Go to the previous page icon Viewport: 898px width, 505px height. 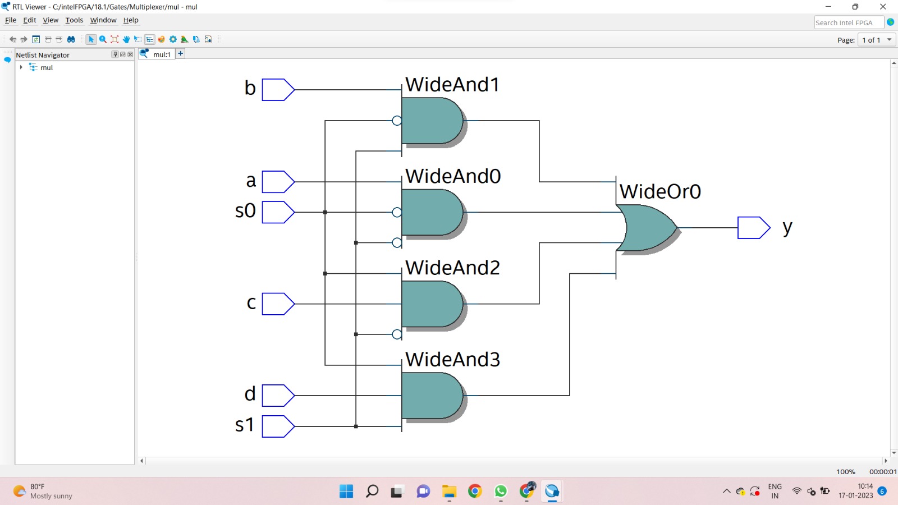[48, 39]
